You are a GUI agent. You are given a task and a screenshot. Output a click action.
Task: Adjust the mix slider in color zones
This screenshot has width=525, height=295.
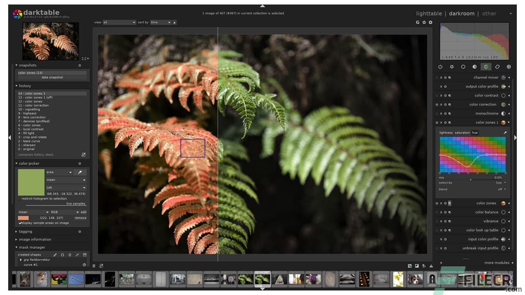(472, 177)
